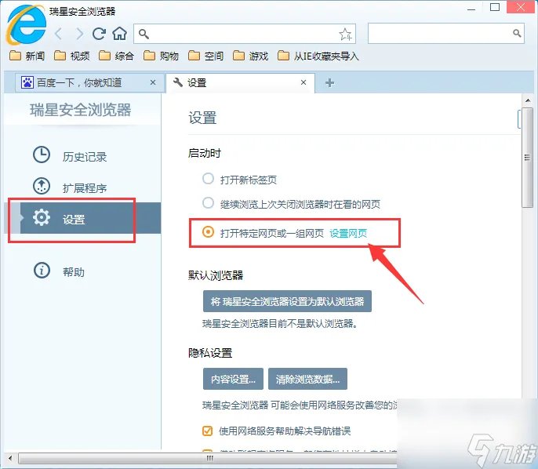The height and width of the screenshot is (469, 538).
Task: Go to the browser home page
Action: pyautogui.click(x=119, y=34)
